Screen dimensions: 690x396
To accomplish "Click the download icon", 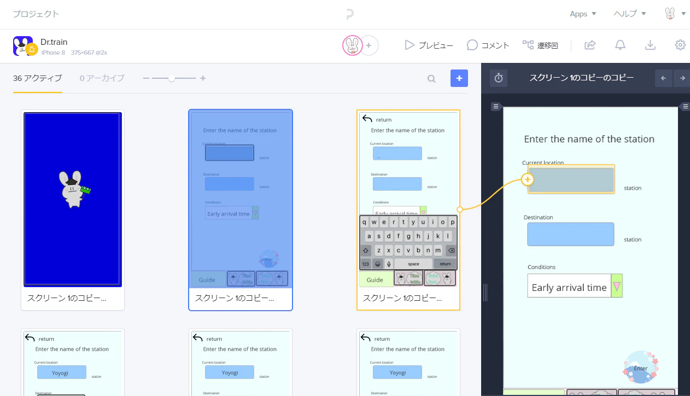I will tap(650, 45).
